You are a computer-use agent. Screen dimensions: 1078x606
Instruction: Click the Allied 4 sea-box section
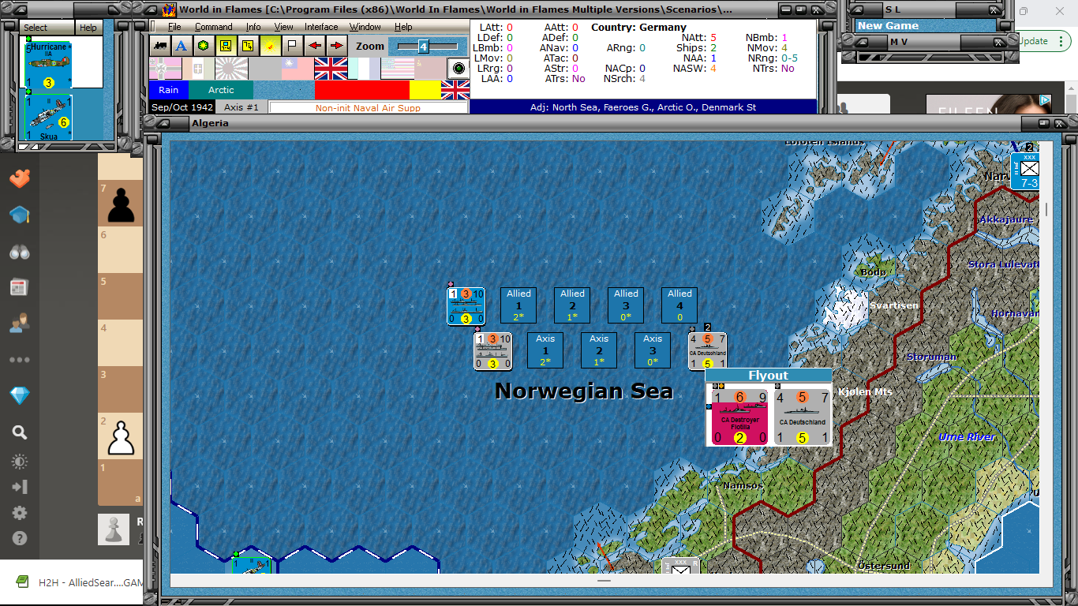coord(679,305)
